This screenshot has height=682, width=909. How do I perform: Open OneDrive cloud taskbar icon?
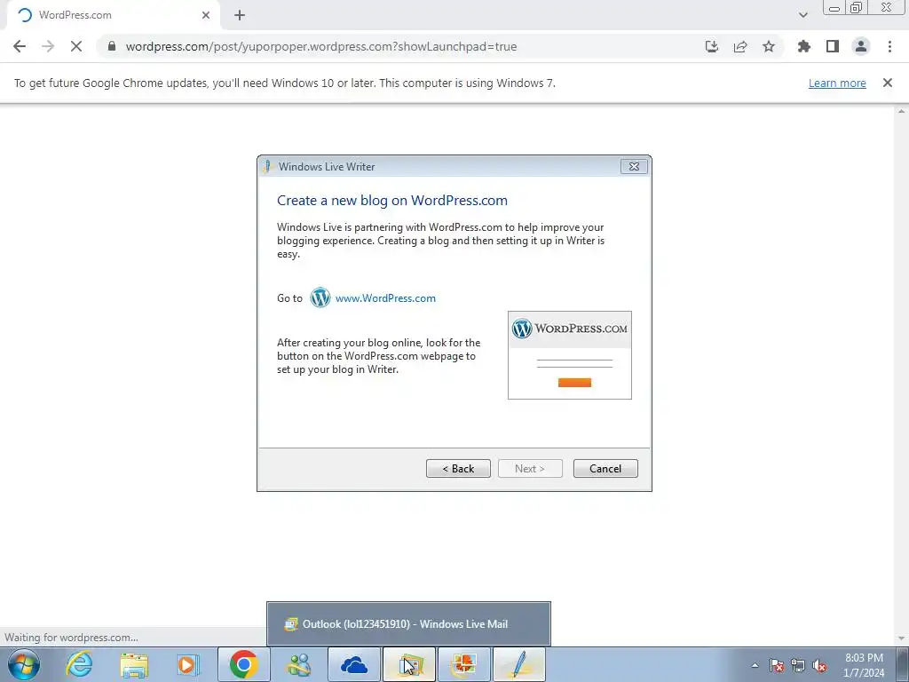pos(353,664)
